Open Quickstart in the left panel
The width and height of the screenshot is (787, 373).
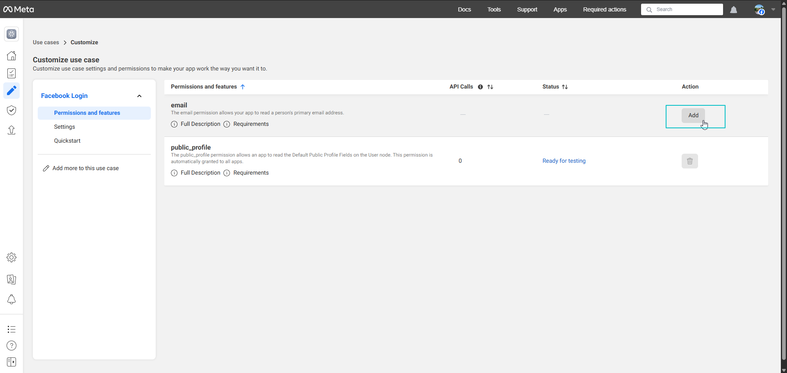tap(67, 141)
